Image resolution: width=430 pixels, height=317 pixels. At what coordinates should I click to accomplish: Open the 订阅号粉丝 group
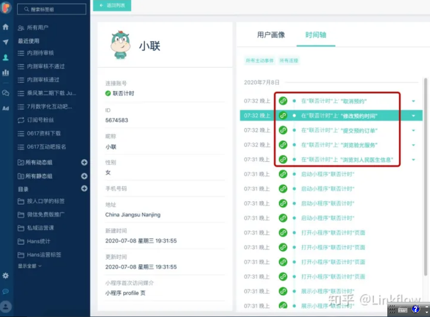pyautogui.click(x=36, y=120)
